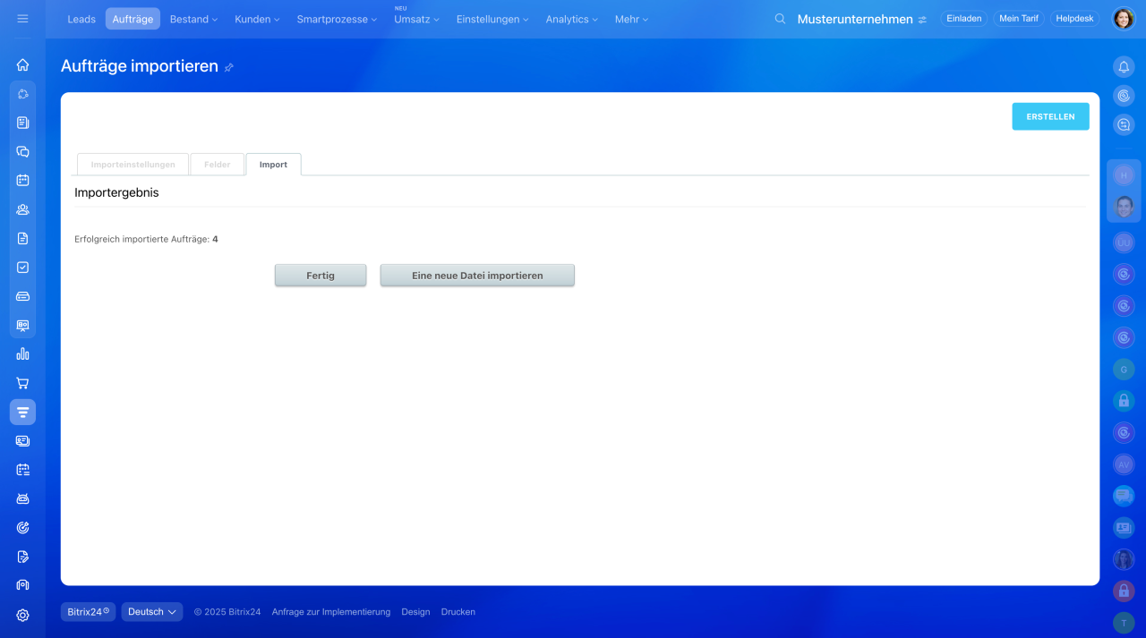This screenshot has width=1146, height=638.
Task: Open Mein Tarif button
Action: pos(1019,19)
